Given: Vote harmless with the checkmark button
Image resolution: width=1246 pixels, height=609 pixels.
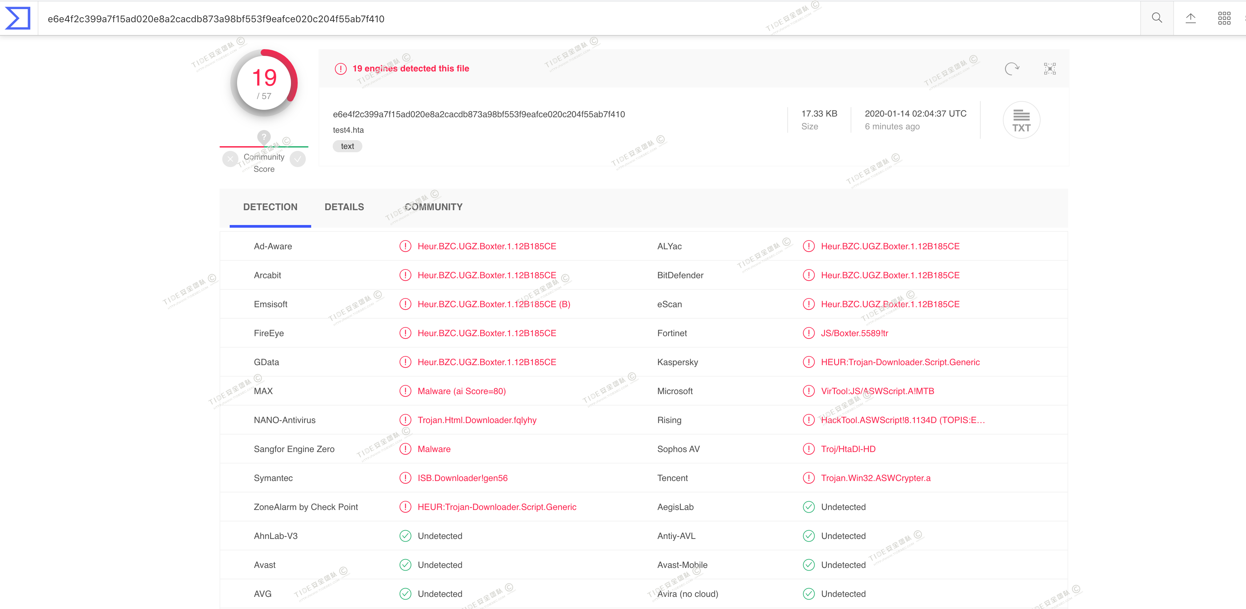Looking at the screenshot, I should [x=298, y=159].
